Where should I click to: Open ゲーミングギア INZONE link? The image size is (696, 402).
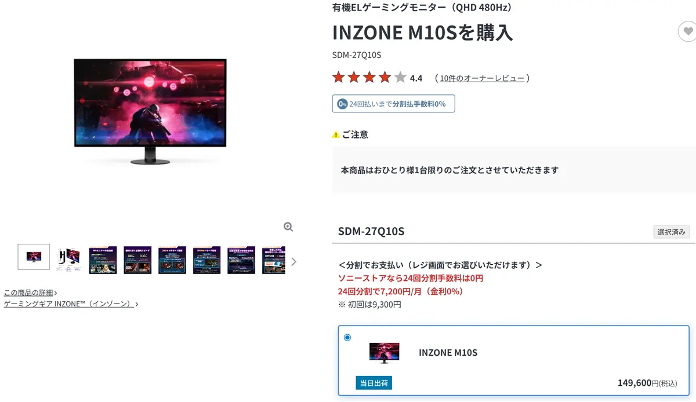pos(71,304)
